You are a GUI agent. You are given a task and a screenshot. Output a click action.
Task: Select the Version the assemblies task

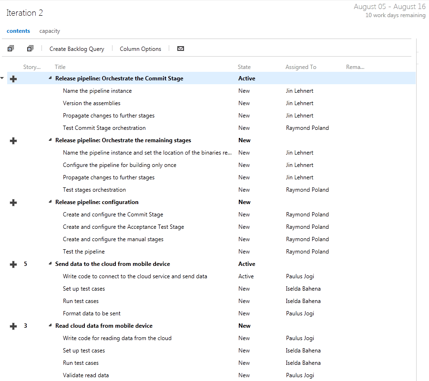pyautogui.click(x=92, y=103)
